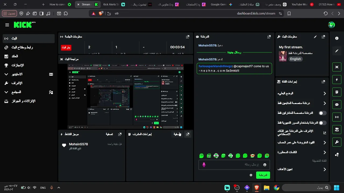Screen dimensions: 344x193
Task: Toggle the broadcast signal widget in rail
Action: tap(337, 117)
